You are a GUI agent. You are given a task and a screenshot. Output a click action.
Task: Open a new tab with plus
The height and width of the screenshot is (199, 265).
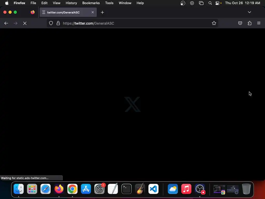click(x=102, y=12)
